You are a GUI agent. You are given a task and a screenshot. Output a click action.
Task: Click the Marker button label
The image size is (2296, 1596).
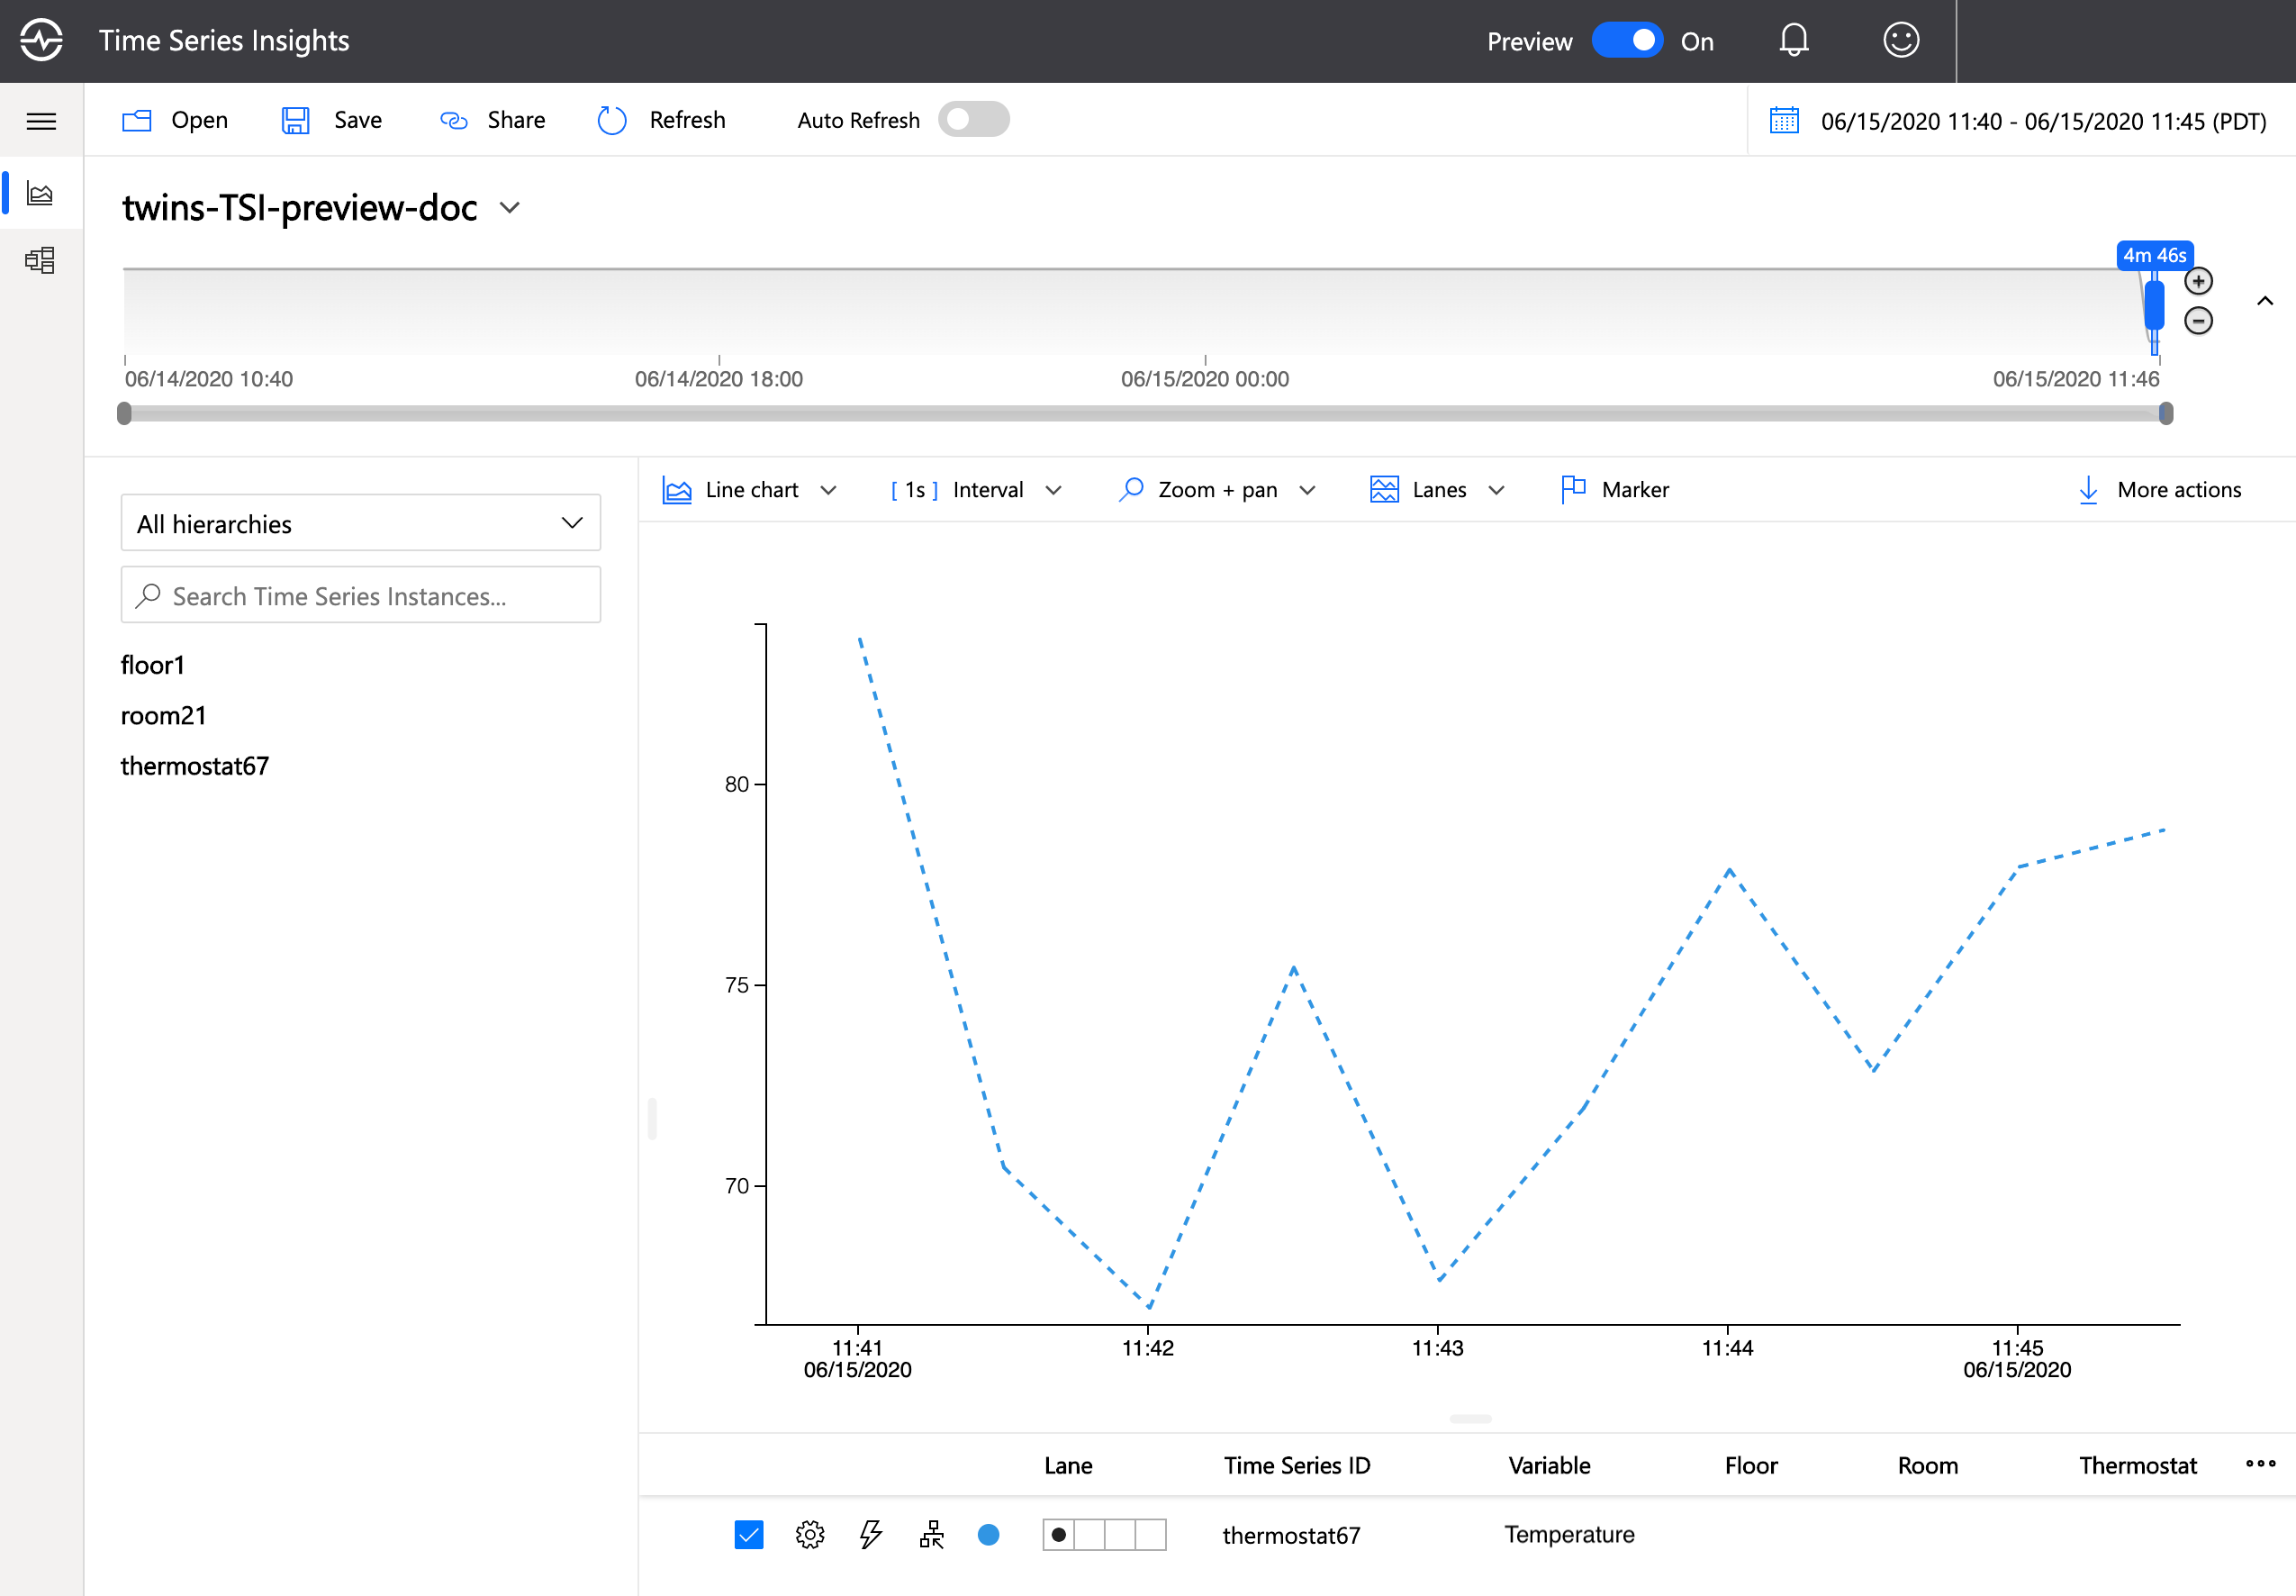(x=1634, y=489)
